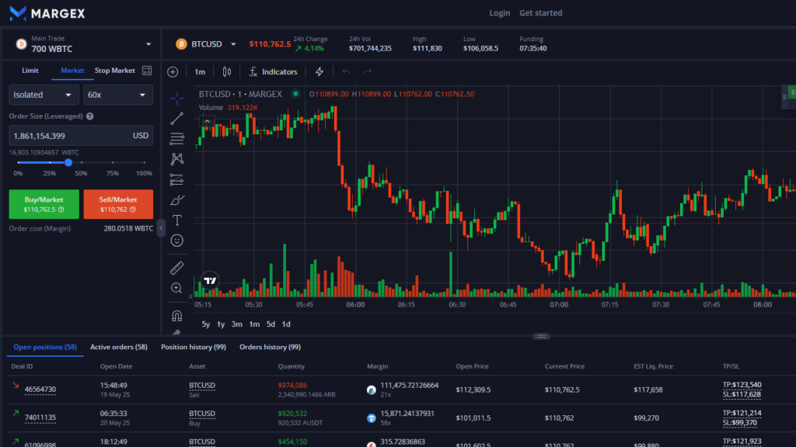The width and height of the screenshot is (796, 447).
Task: Select the Text annotation tool
Action: (x=176, y=220)
